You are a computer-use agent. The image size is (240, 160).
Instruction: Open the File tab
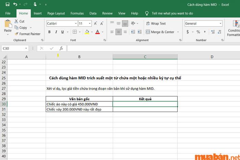[8, 13]
